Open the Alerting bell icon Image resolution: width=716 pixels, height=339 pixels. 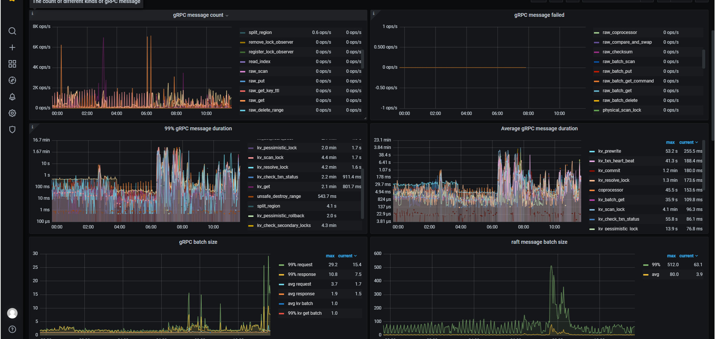tap(12, 97)
